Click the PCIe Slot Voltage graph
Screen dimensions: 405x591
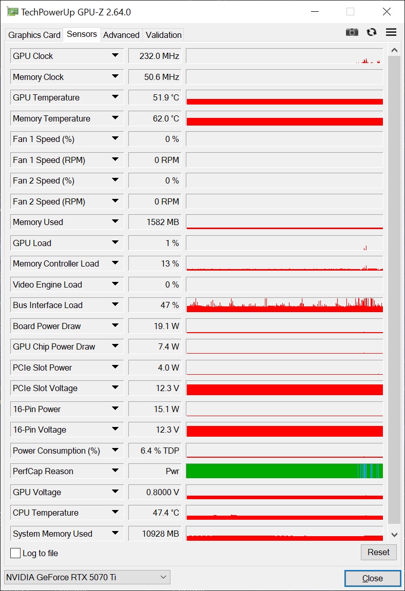[x=284, y=388]
